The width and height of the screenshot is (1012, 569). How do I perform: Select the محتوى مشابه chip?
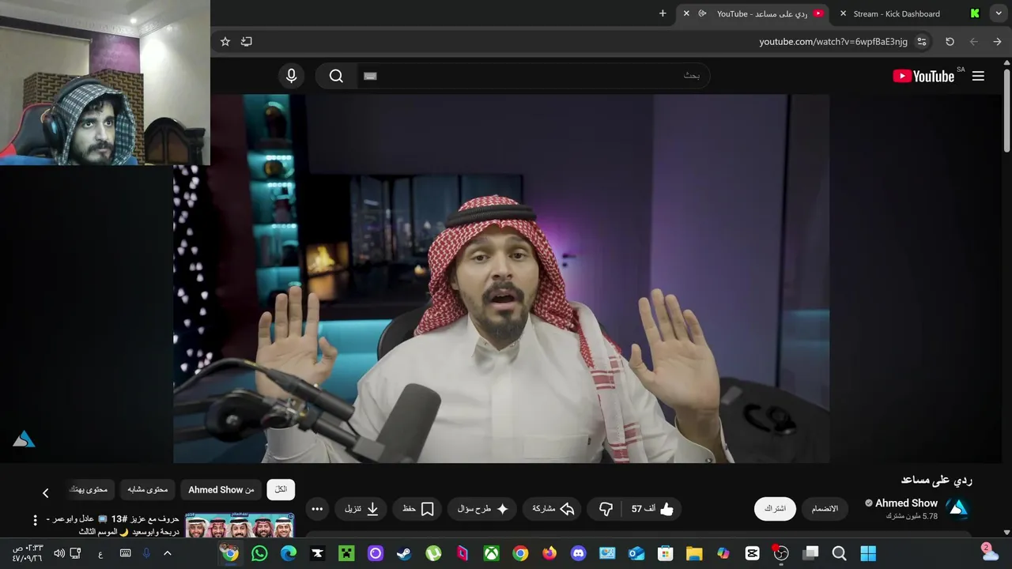point(148,490)
